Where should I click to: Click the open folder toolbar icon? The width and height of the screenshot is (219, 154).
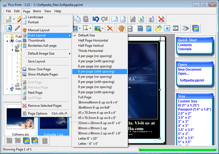tap(158, 28)
